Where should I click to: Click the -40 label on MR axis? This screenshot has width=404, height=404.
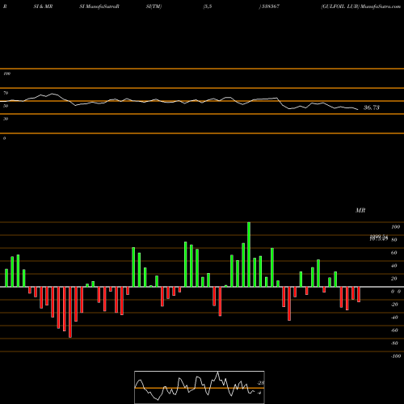tap(394, 318)
